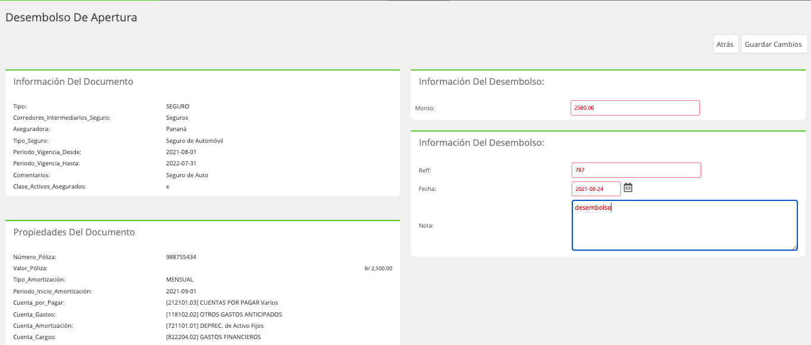The width and height of the screenshot is (811, 345).
Task: Select the policy number "988755434"
Action: 181,257
